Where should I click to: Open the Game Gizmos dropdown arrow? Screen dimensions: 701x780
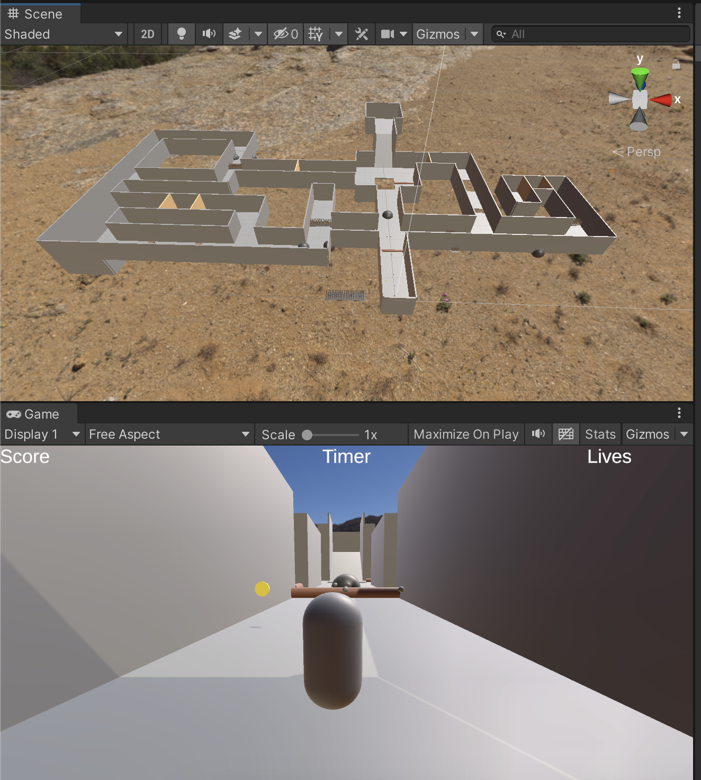tap(684, 434)
